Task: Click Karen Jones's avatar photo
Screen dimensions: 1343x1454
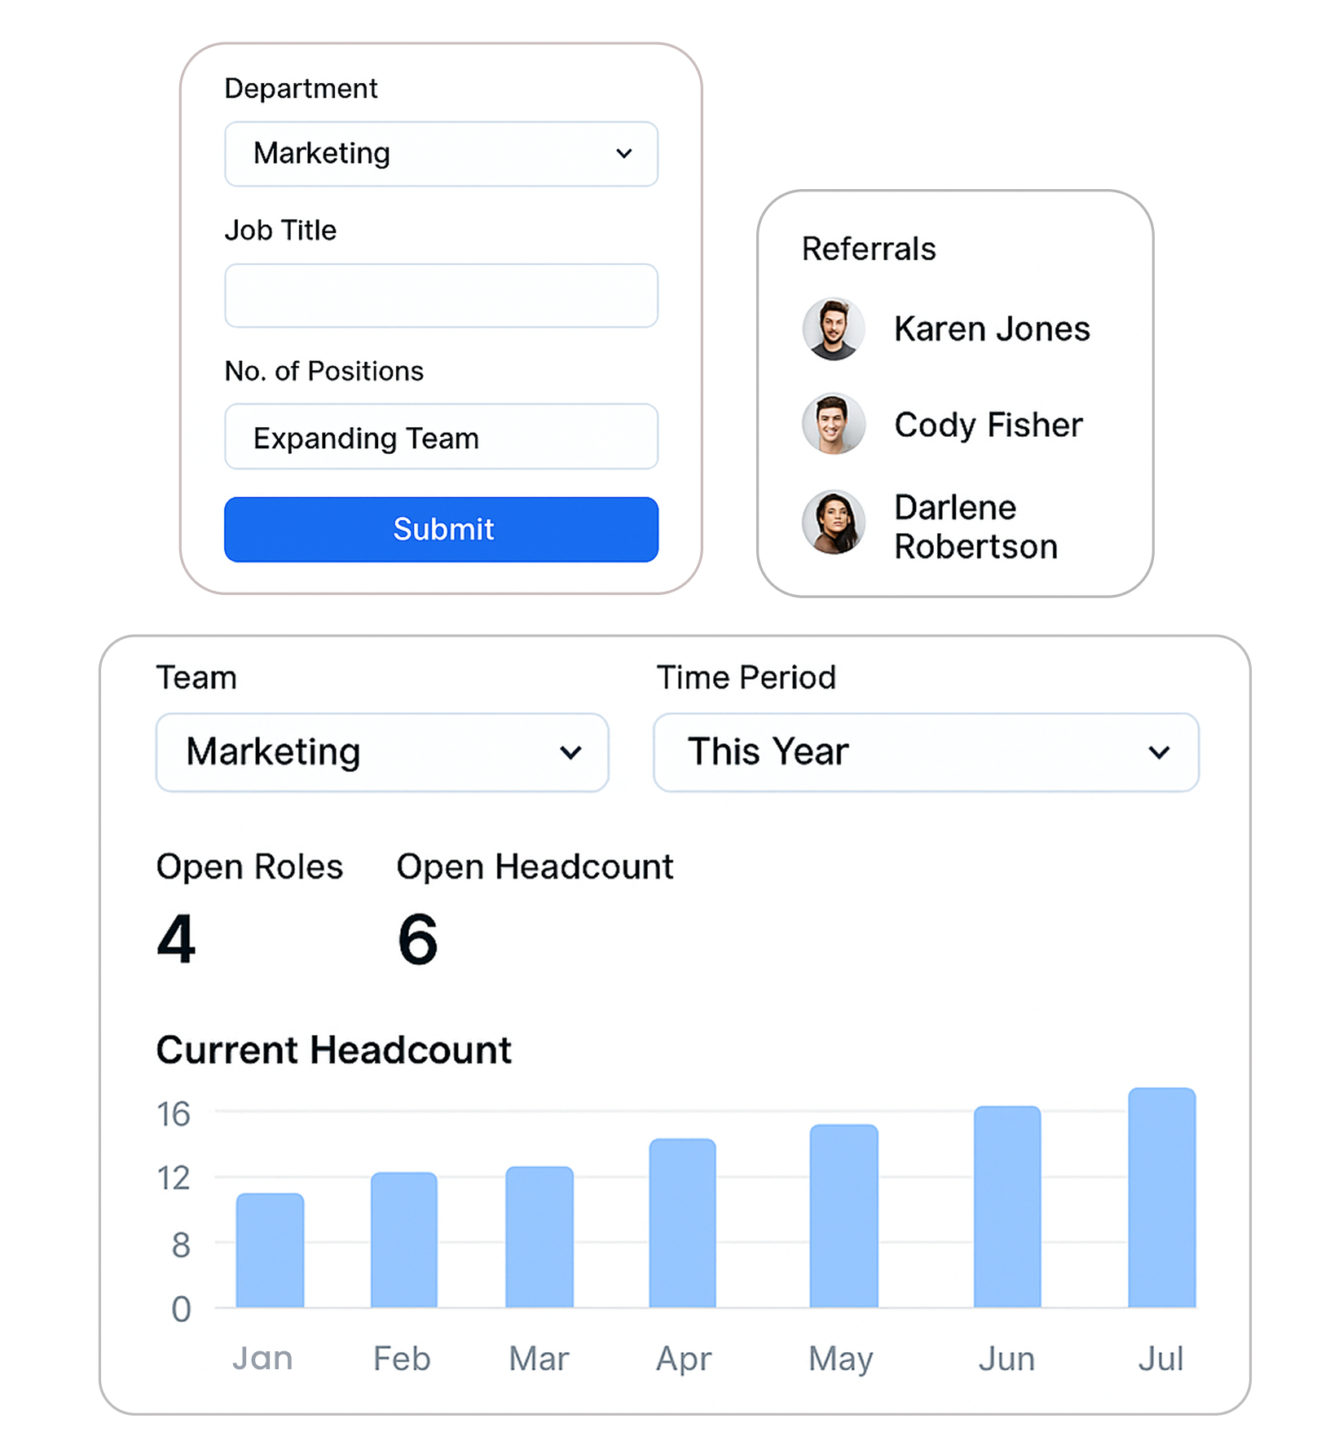Action: click(833, 329)
